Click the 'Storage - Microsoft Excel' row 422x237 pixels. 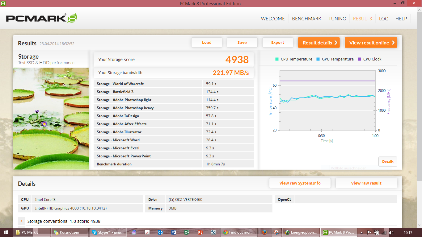coord(174,148)
